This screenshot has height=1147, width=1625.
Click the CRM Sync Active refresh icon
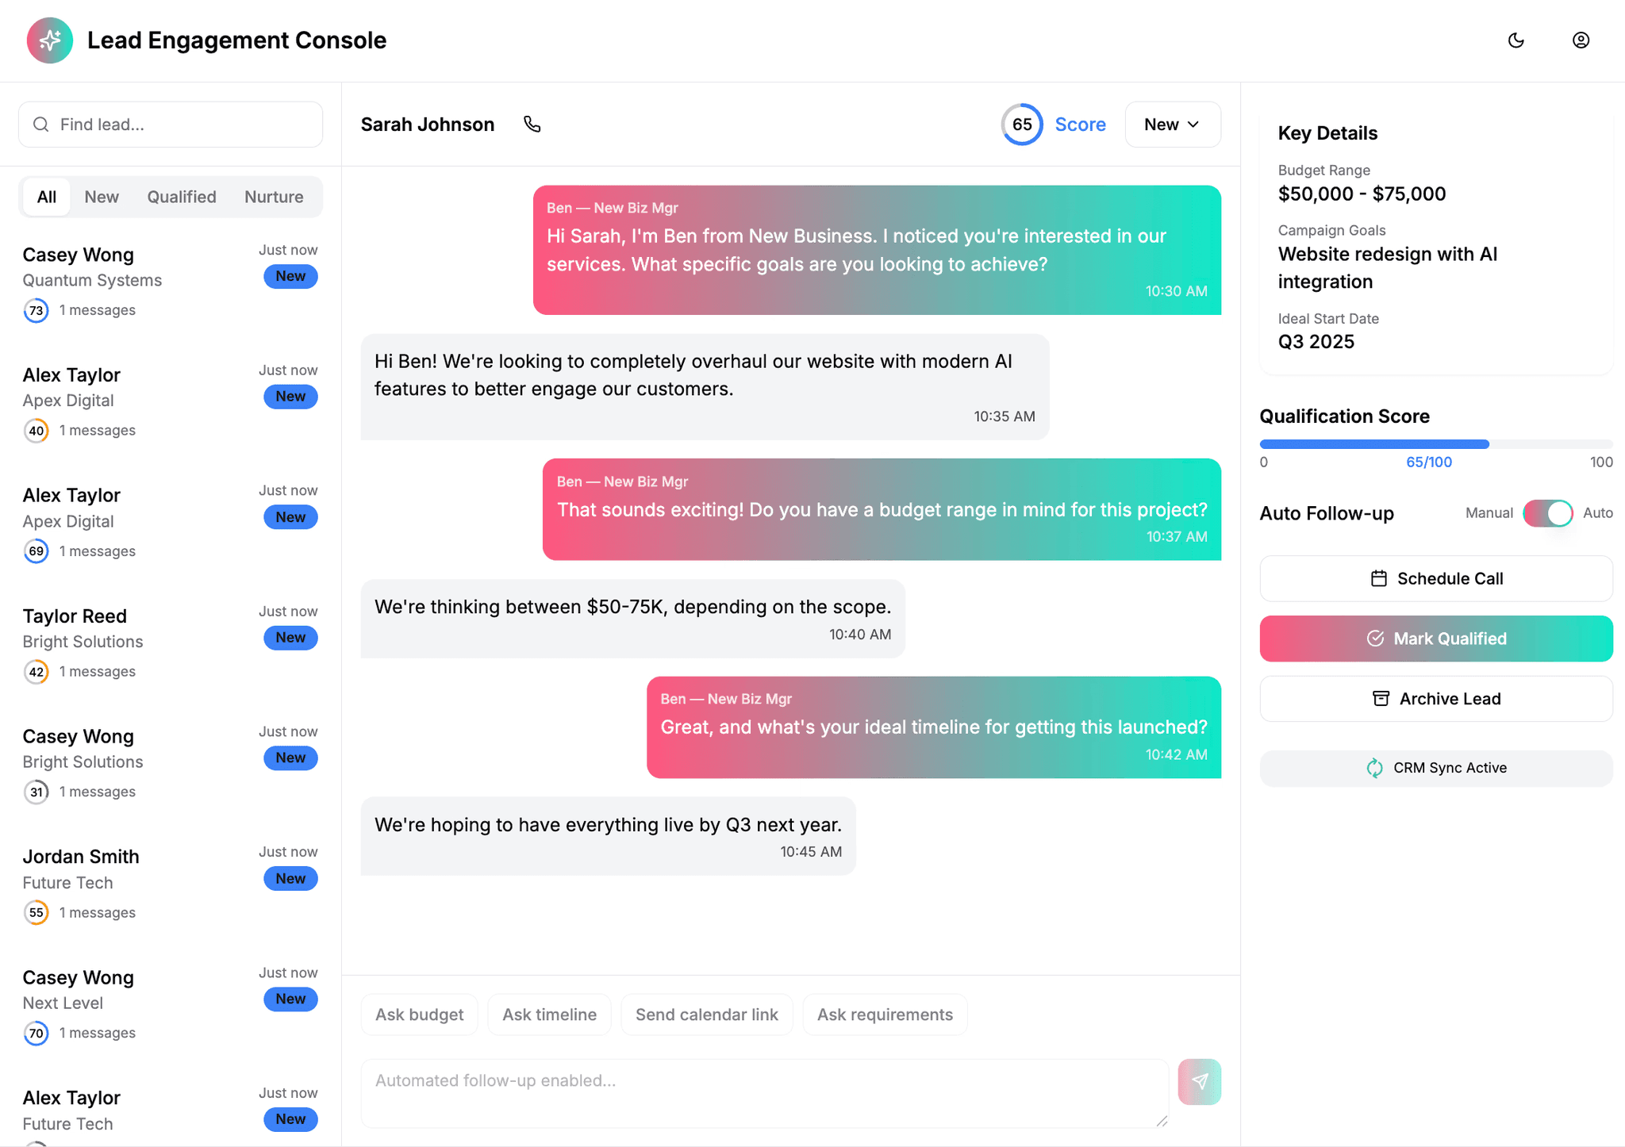tap(1374, 768)
